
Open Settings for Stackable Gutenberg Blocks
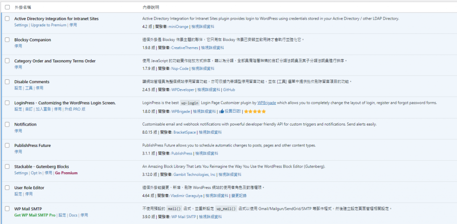tap(21, 173)
